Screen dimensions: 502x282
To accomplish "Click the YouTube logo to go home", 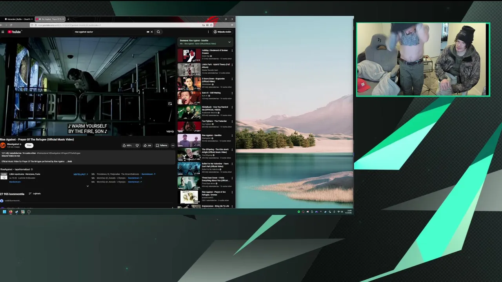I will click(x=14, y=32).
